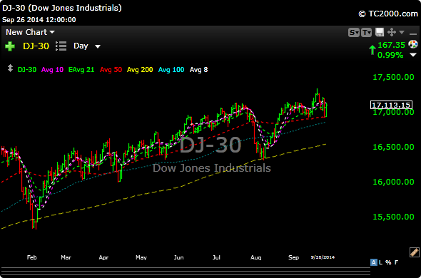
Task: Click the Avg 10 legend label
Action: pyautogui.click(x=52, y=70)
